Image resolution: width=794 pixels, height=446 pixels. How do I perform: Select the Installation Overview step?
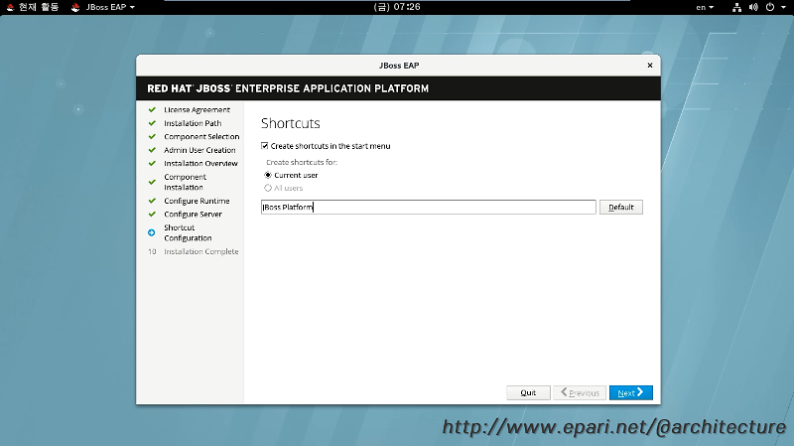click(200, 164)
